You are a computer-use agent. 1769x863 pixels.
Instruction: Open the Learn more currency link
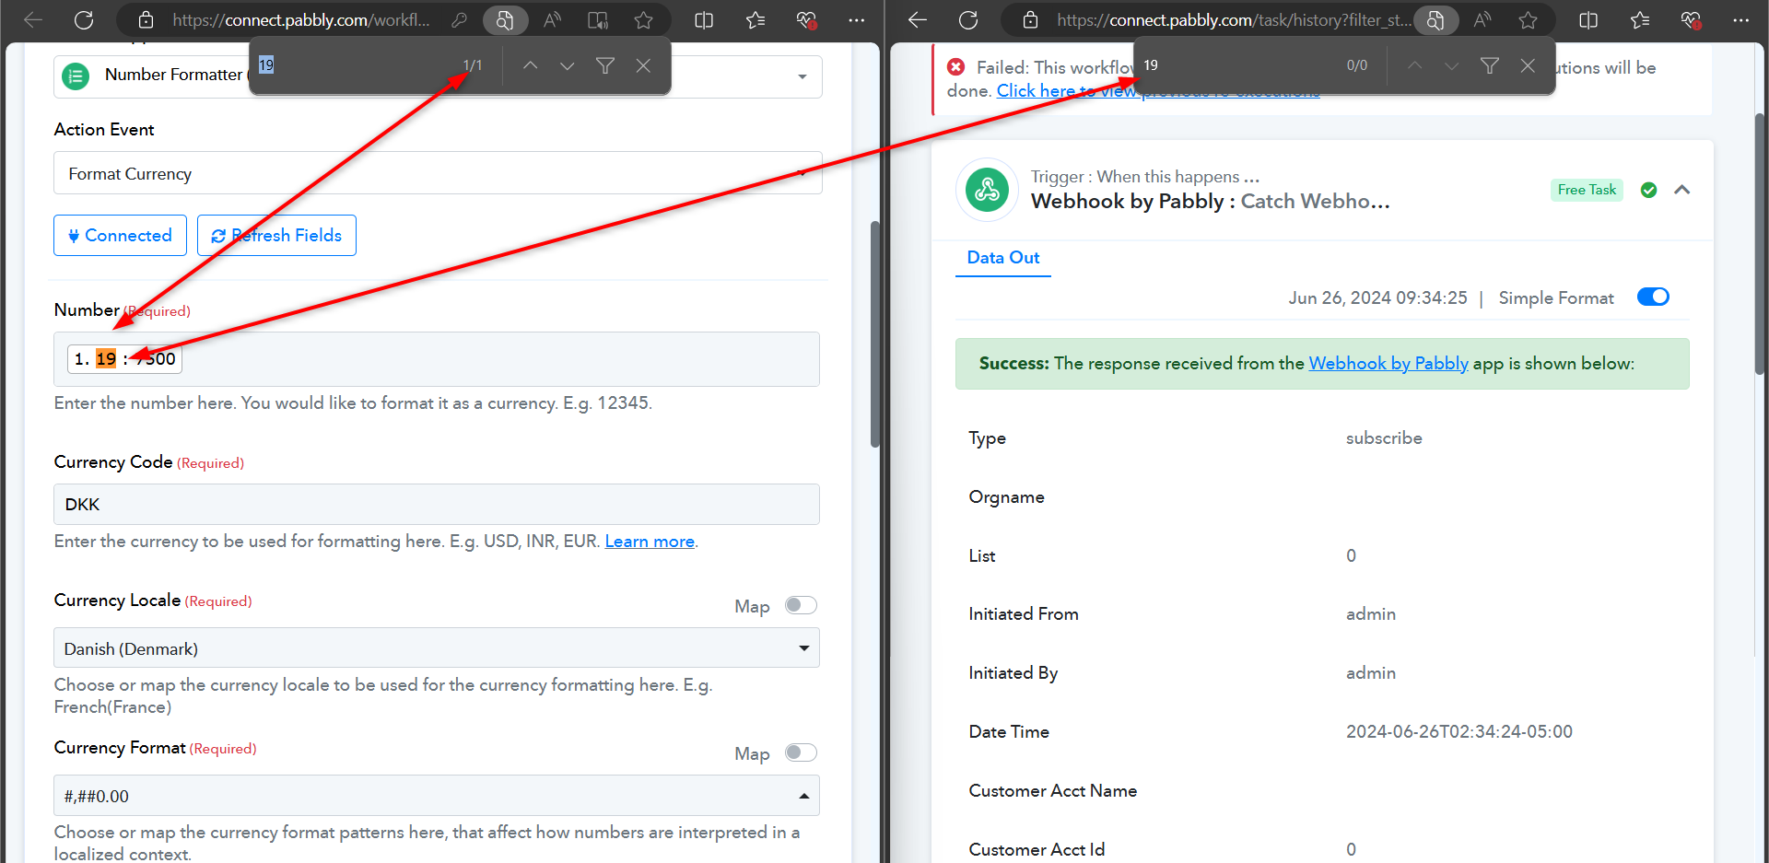pyautogui.click(x=650, y=542)
